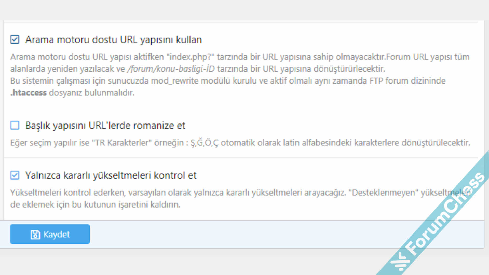Click the 'Yalnızca kararlı yükseltmeleri kontrol et' label
Viewport: 489px width, 275px height.
click(x=111, y=175)
